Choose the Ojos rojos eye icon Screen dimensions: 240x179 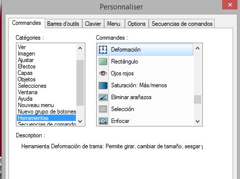[103, 73]
